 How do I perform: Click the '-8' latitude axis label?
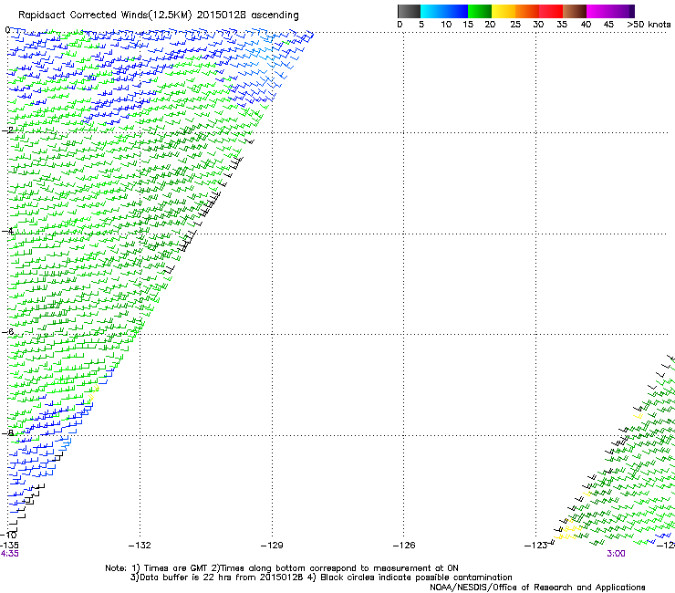click(7, 432)
